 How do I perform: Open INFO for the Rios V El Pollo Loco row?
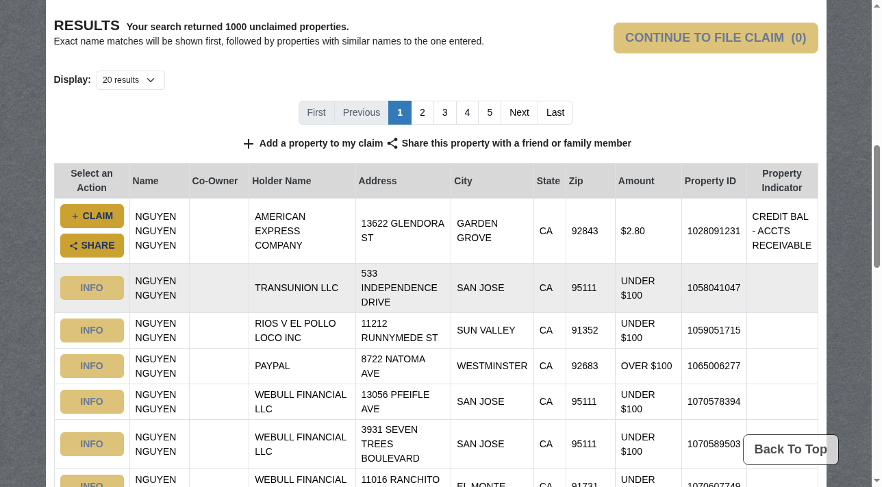tap(92, 330)
